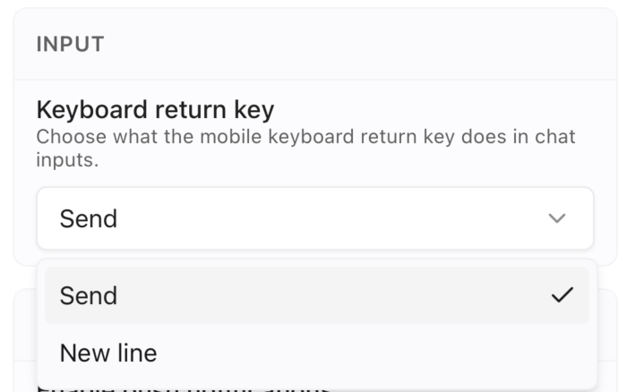Click the blank space right of the Keyboard return key title
The height and width of the screenshot is (392, 618).
coord(430,110)
